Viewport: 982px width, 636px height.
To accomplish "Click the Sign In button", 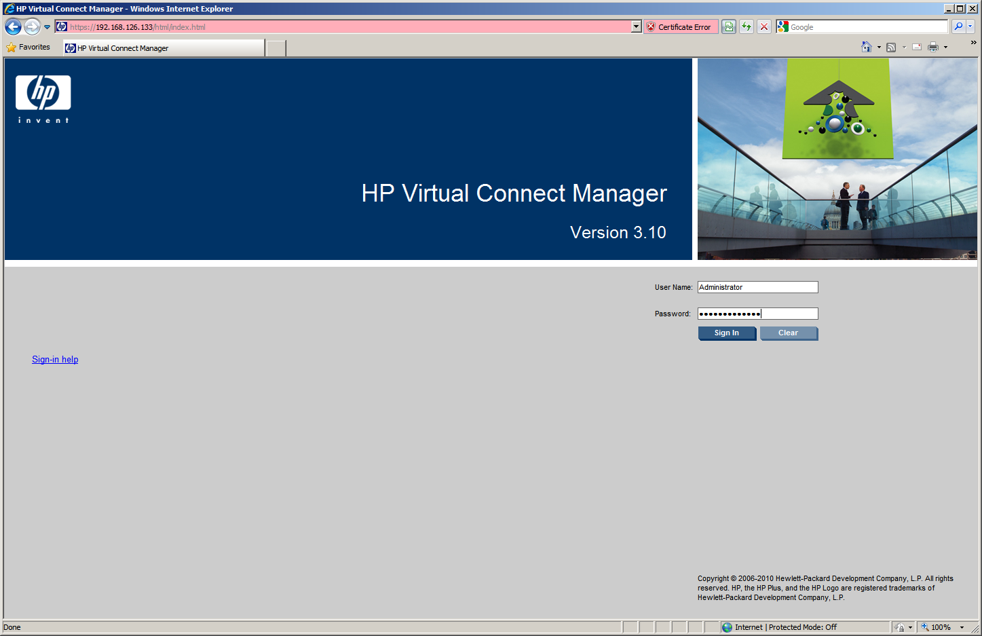I will click(726, 333).
